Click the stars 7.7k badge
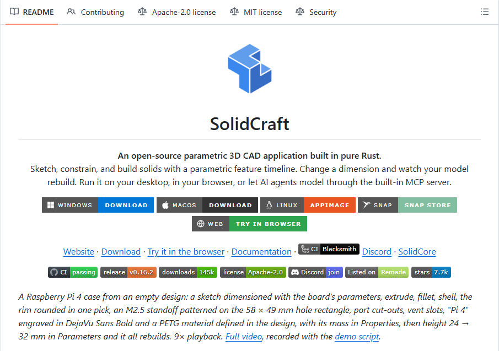This screenshot has height=351, width=499. click(431, 272)
